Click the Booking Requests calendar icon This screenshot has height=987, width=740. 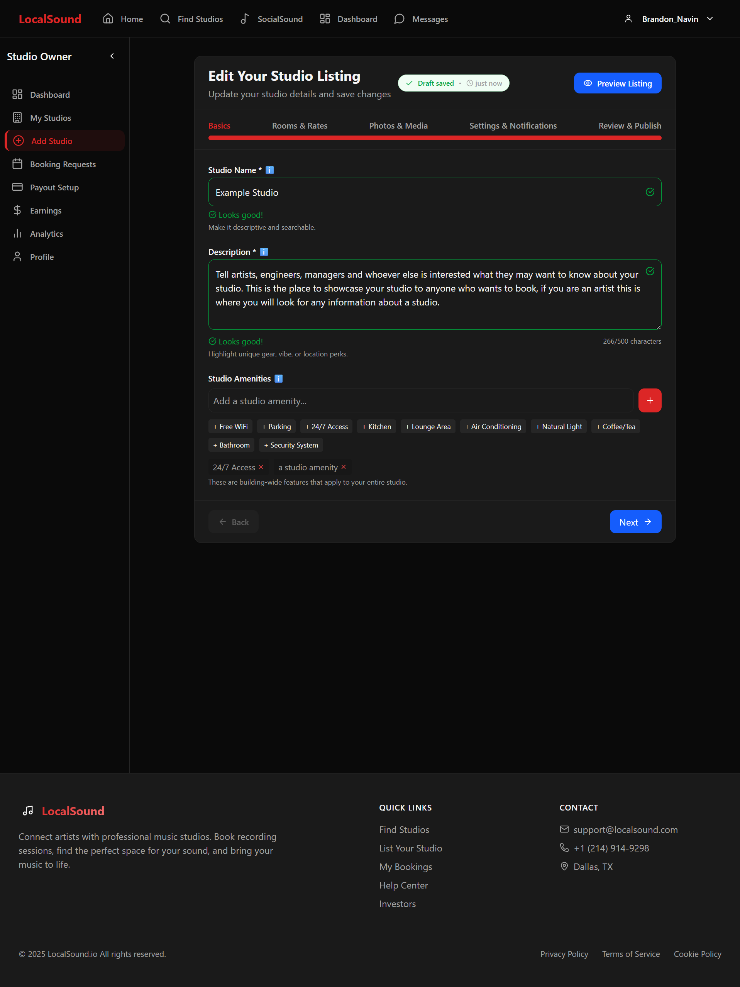(17, 164)
